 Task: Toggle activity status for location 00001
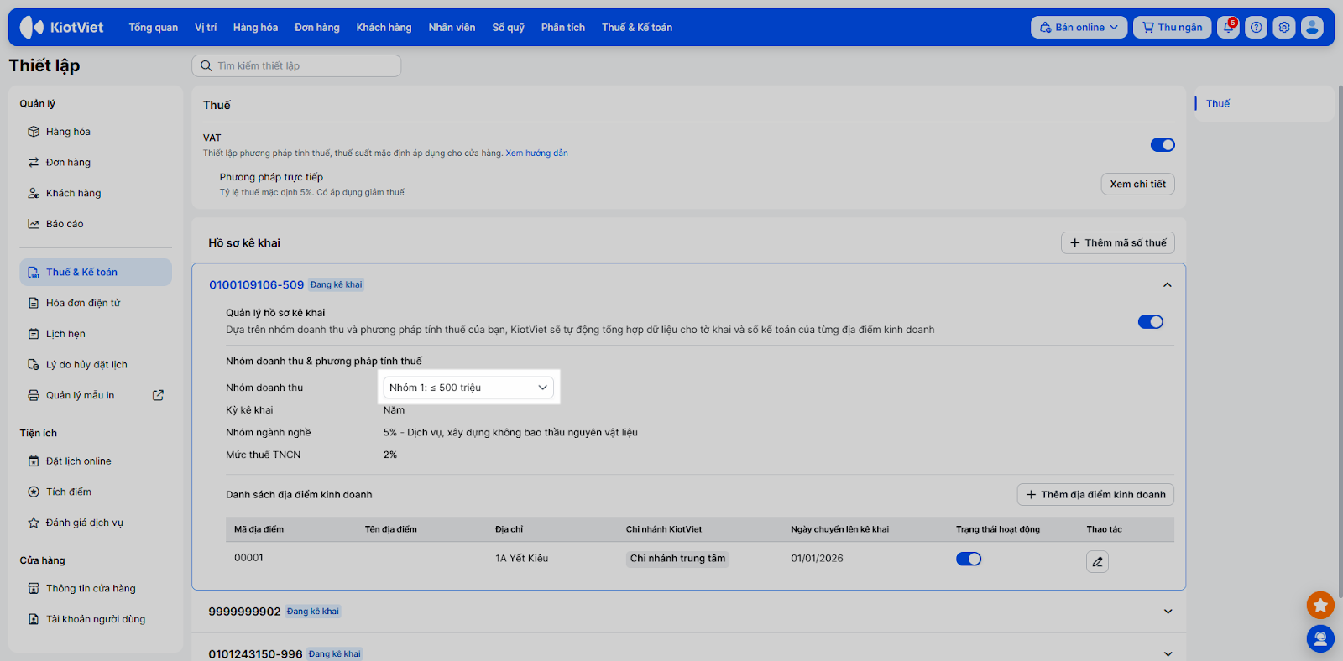969,559
